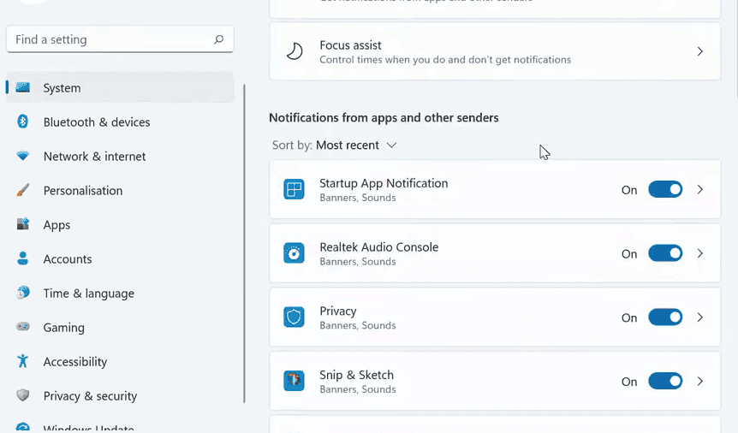Click the Startup App Notification title text

[384, 183]
